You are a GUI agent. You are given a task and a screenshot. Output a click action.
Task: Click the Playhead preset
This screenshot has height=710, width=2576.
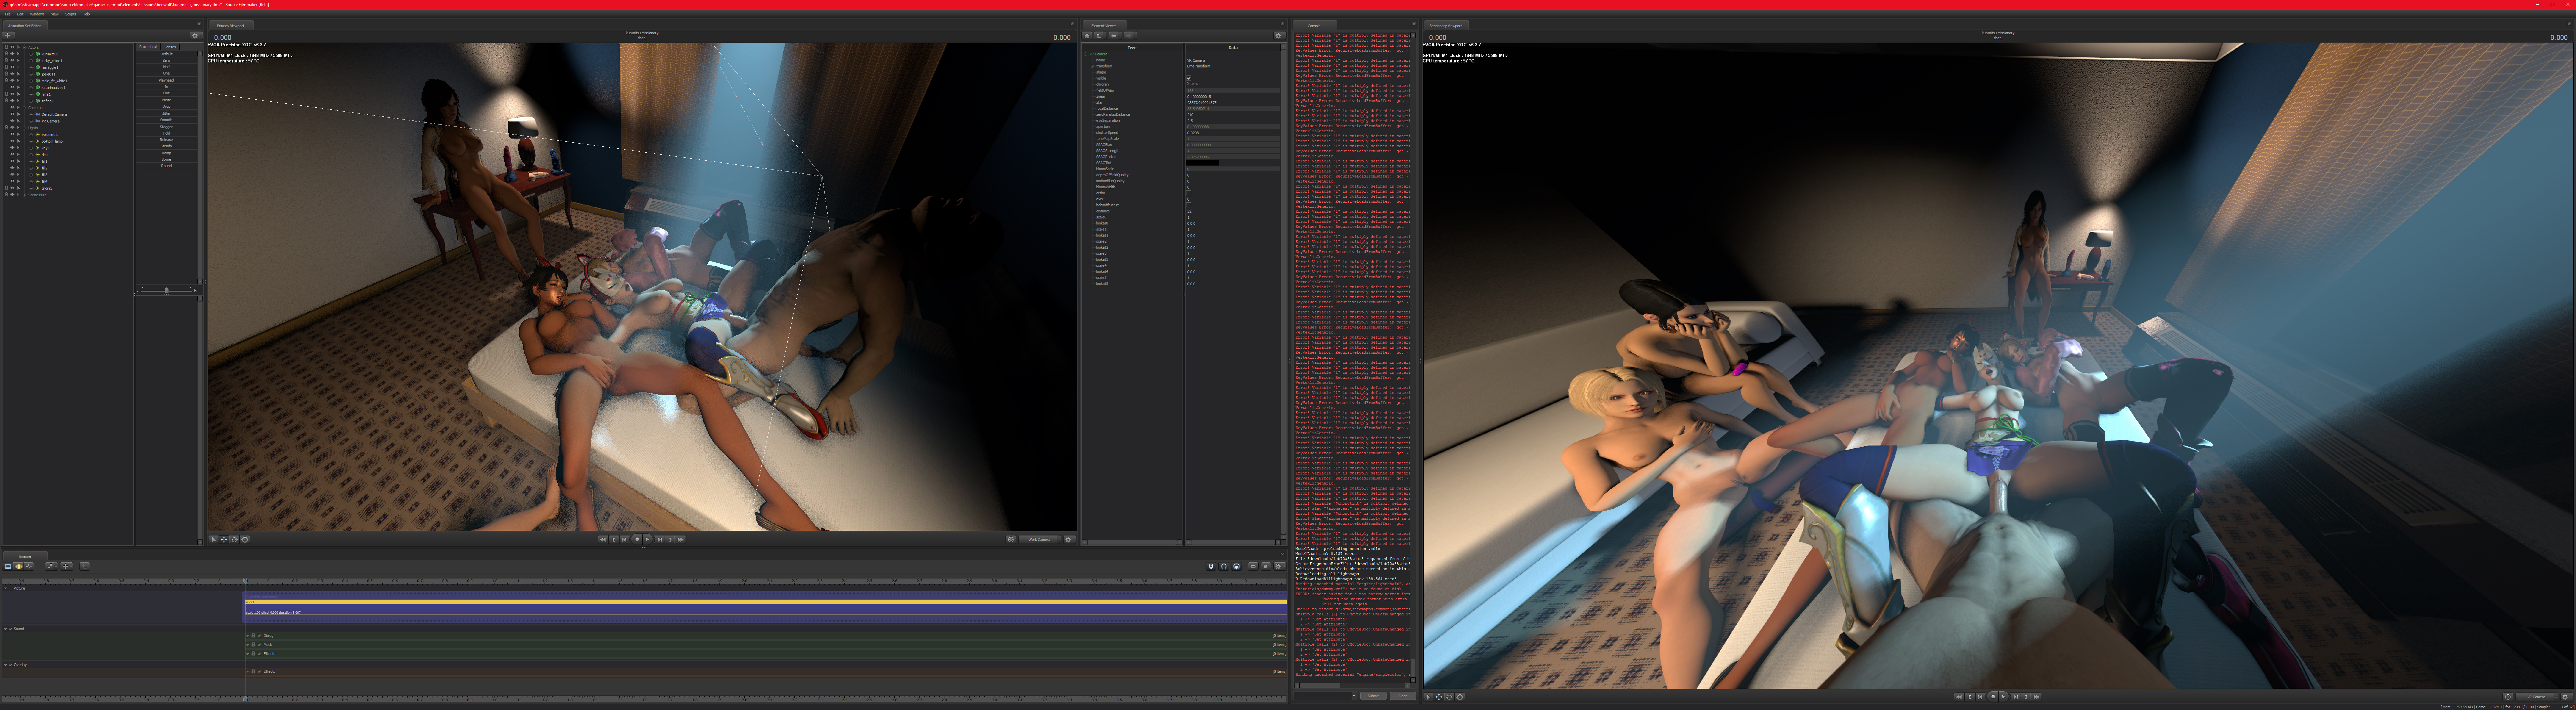167,80
